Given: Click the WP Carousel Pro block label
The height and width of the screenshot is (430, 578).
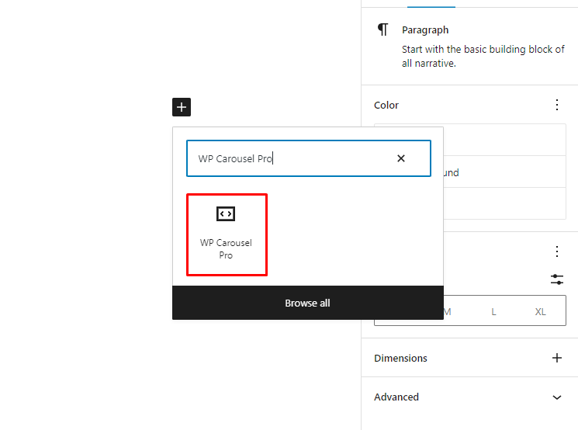Looking at the screenshot, I should point(226,248).
